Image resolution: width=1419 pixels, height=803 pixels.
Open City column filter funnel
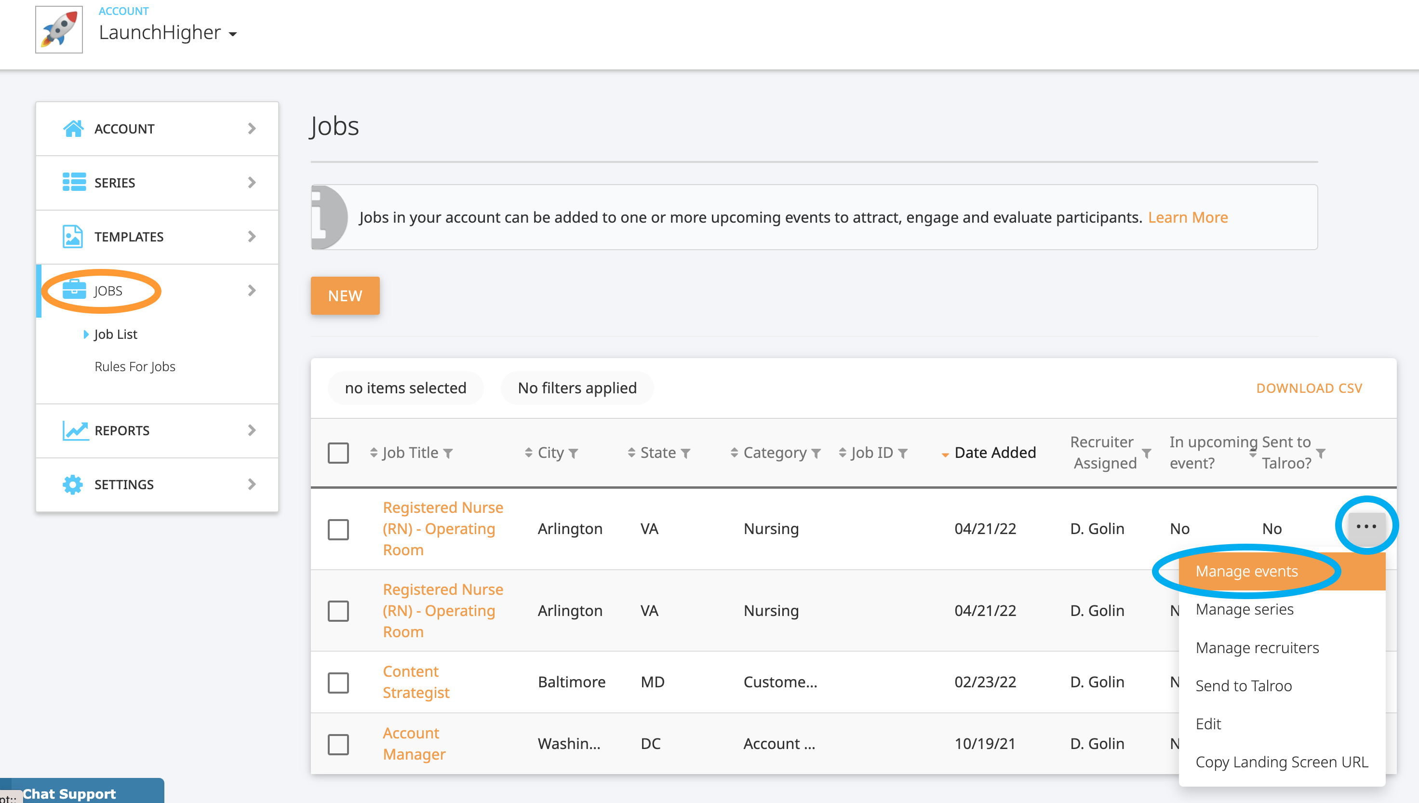click(574, 454)
